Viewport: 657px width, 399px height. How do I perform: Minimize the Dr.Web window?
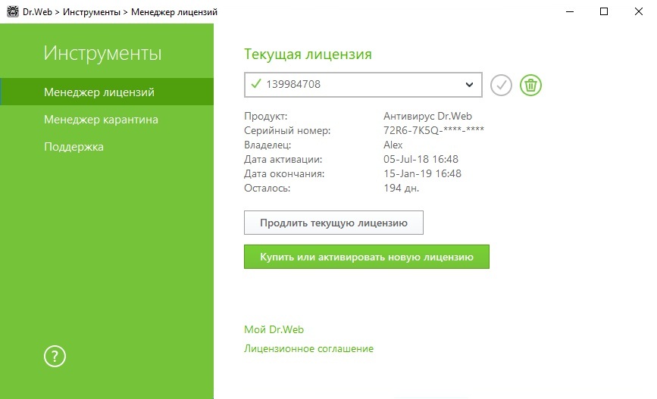click(x=569, y=11)
